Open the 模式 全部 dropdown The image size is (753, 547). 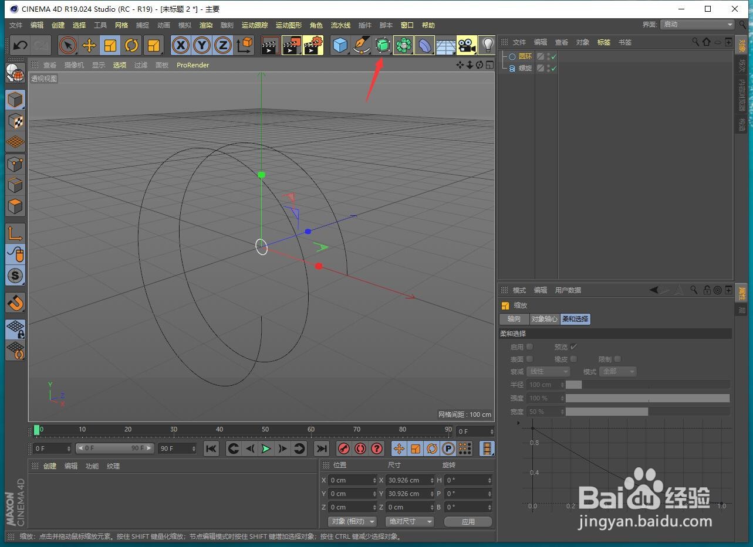point(617,372)
